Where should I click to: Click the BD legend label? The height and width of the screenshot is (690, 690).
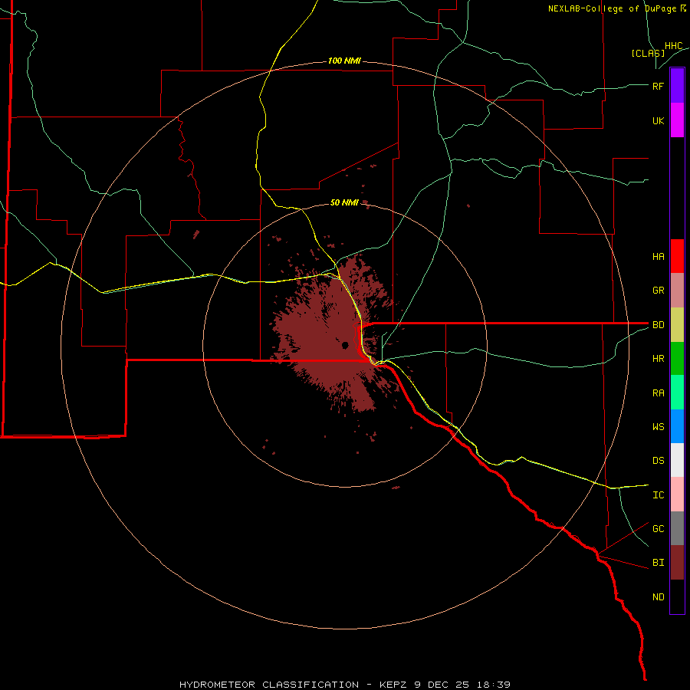[658, 325]
